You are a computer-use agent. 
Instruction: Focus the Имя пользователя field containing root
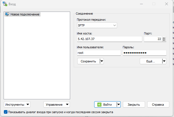pos(99,53)
